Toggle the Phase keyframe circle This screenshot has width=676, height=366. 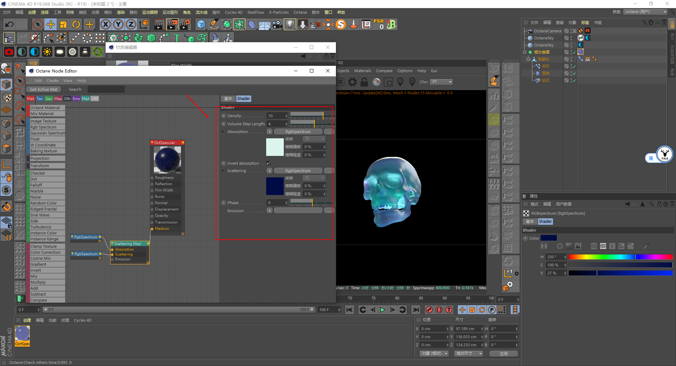pos(224,203)
